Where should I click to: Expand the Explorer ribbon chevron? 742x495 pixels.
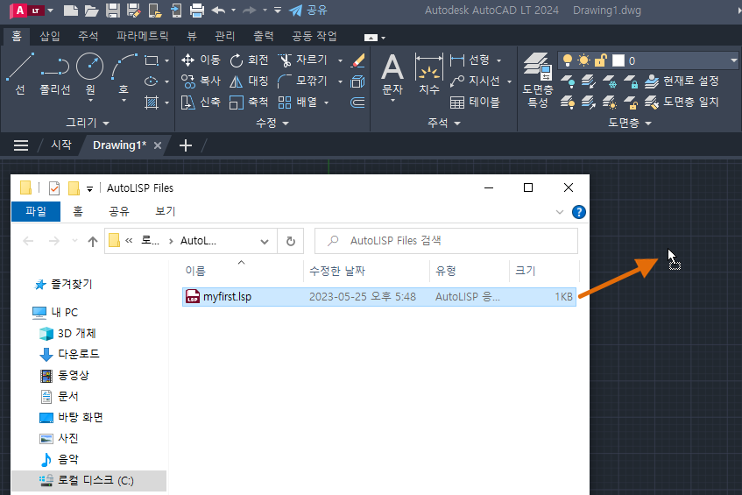(x=560, y=212)
